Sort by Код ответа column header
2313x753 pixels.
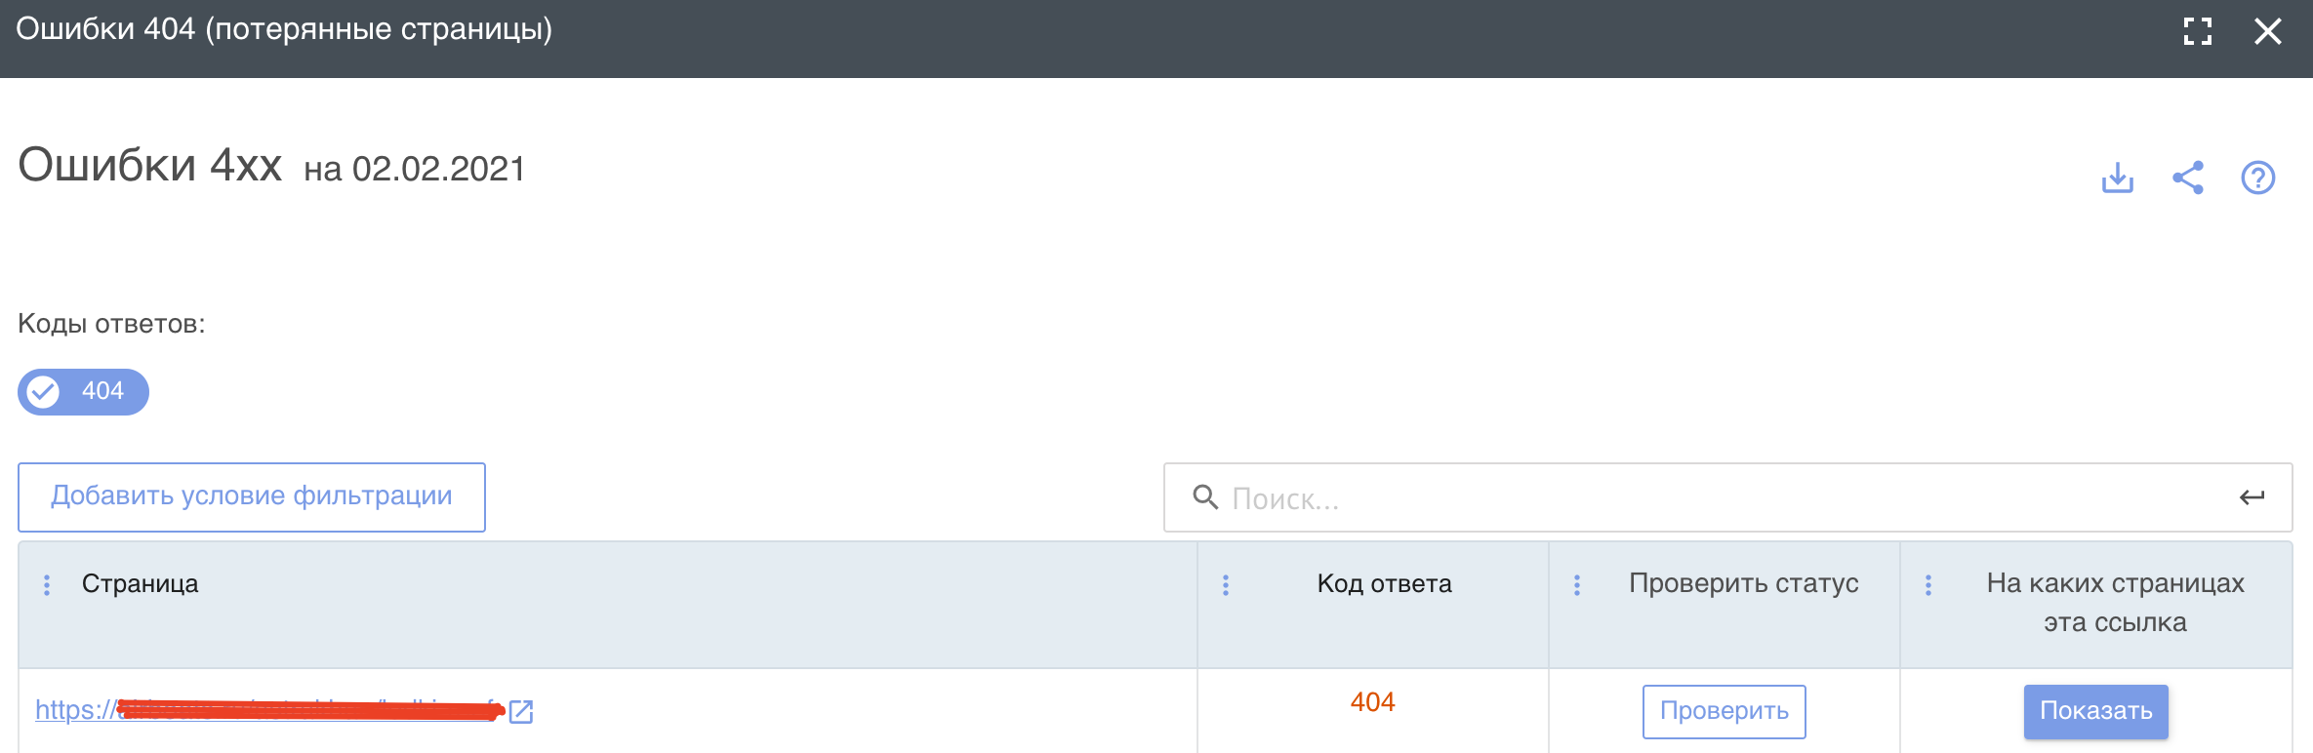tap(1384, 584)
